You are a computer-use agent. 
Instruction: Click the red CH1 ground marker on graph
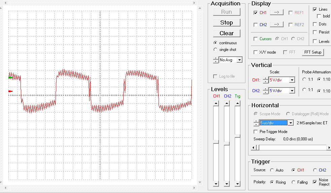(10, 91)
